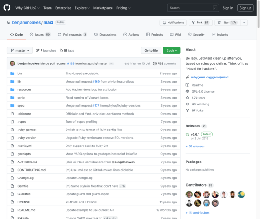Open the rubygems.org/gems/maid link
Screen dimensions: 260x219
click(209, 77)
